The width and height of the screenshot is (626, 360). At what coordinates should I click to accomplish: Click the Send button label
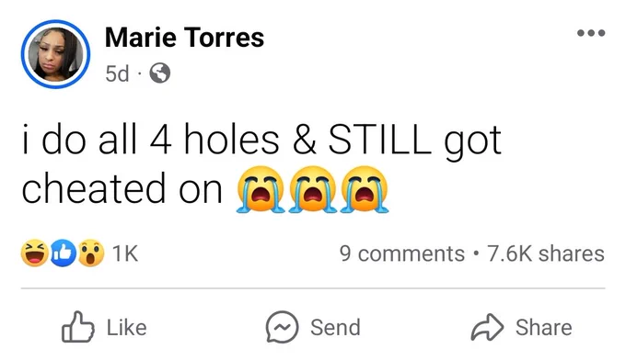point(335,327)
